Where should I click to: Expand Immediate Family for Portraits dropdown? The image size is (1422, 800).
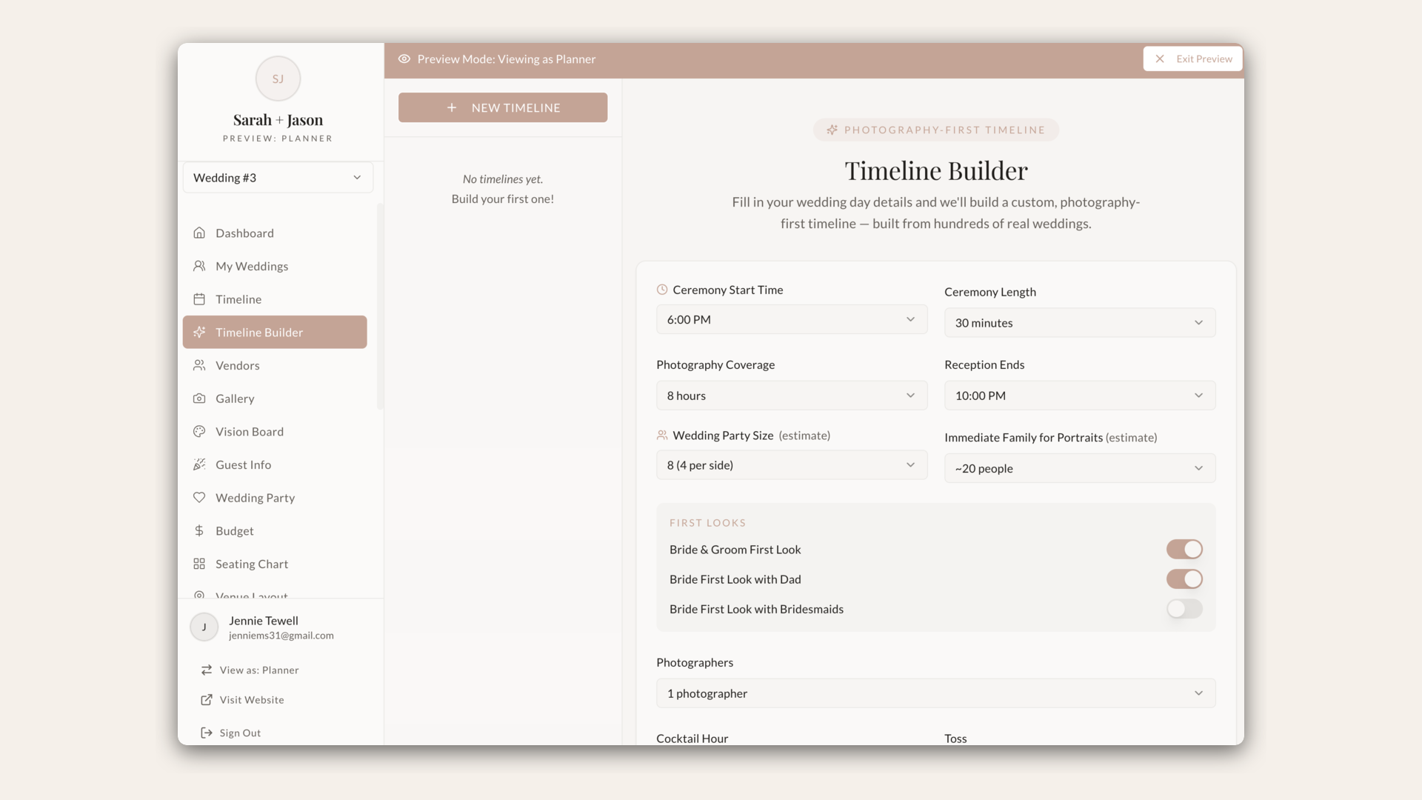[1080, 468]
